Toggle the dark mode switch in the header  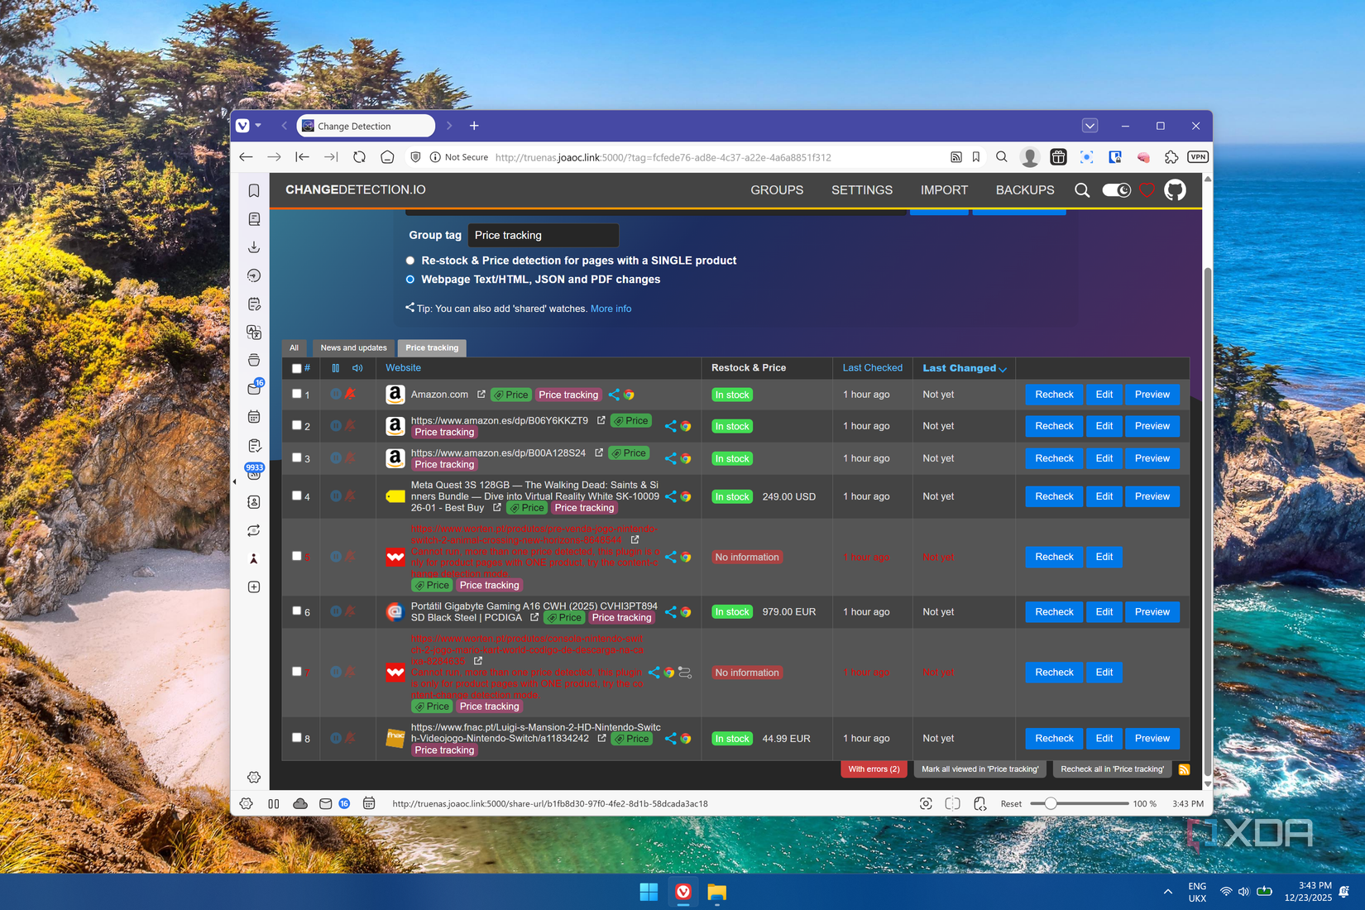(x=1116, y=190)
